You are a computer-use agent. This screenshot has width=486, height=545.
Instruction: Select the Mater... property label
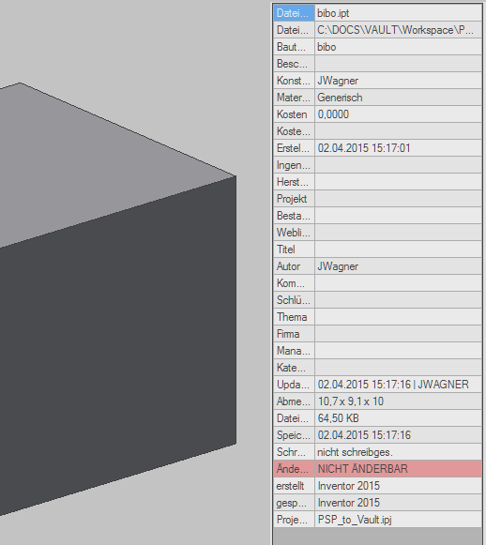click(294, 98)
